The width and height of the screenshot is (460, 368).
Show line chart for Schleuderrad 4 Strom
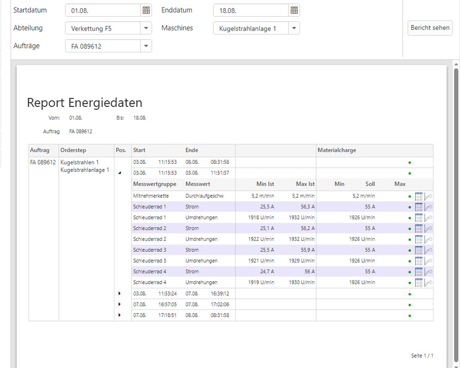pyautogui.click(x=428, y=272)
